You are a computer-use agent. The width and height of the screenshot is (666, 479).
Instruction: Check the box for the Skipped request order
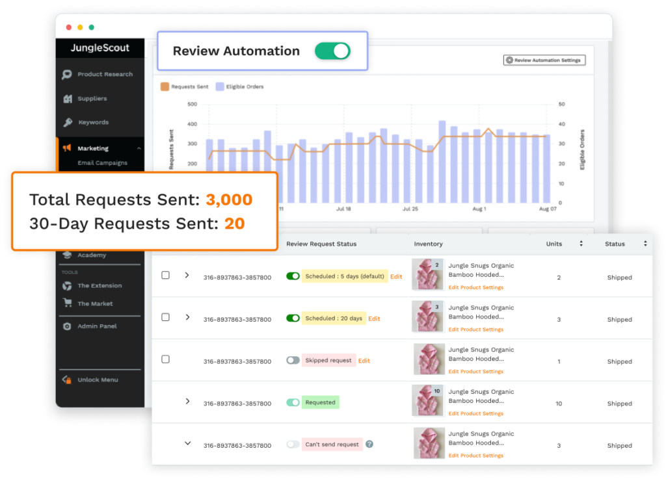tap(166, 359)
